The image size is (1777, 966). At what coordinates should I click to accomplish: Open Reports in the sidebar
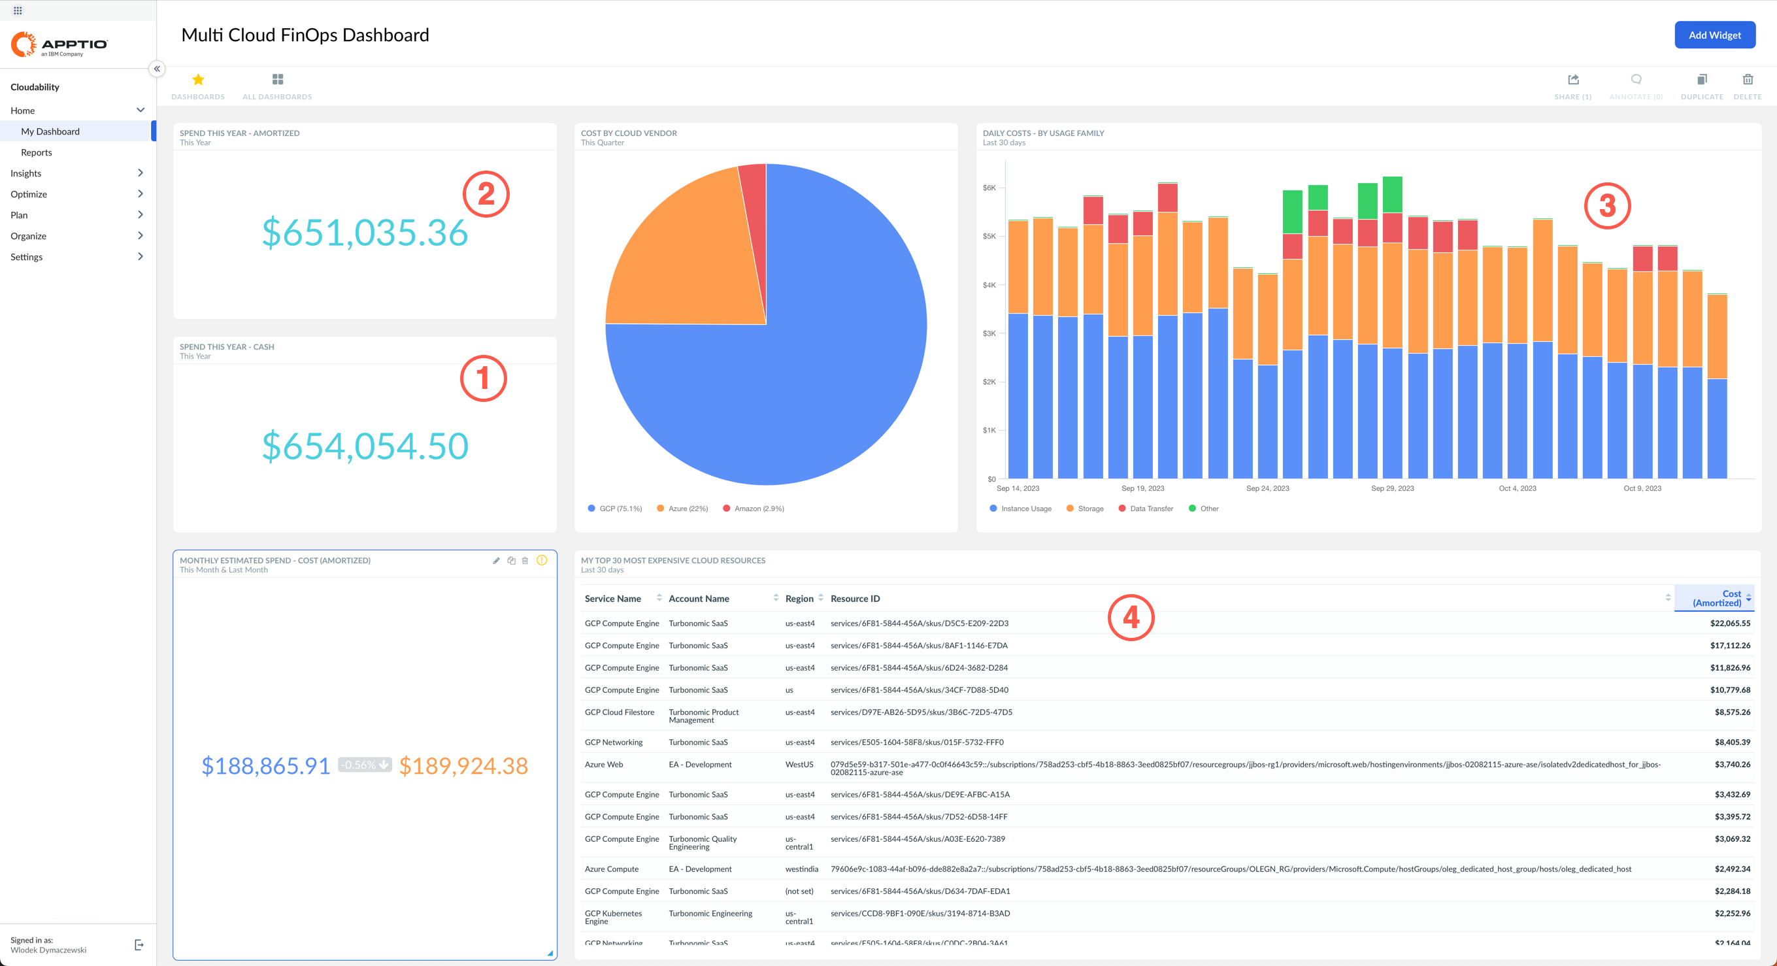pos(37,152)
